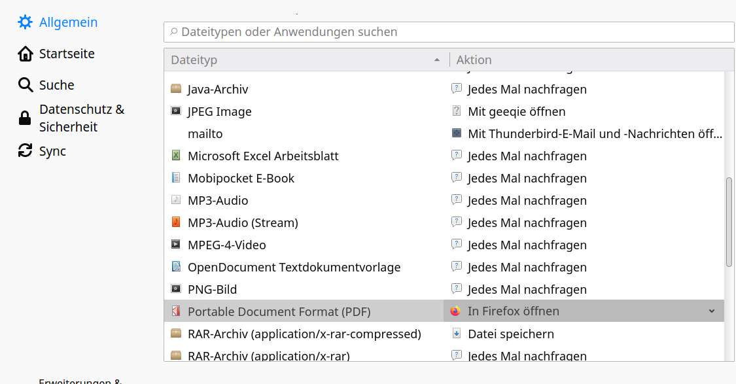Click the Allgemein gear icon
The height and width of the screenshot is (384, 736).
(x=25, y=22)
